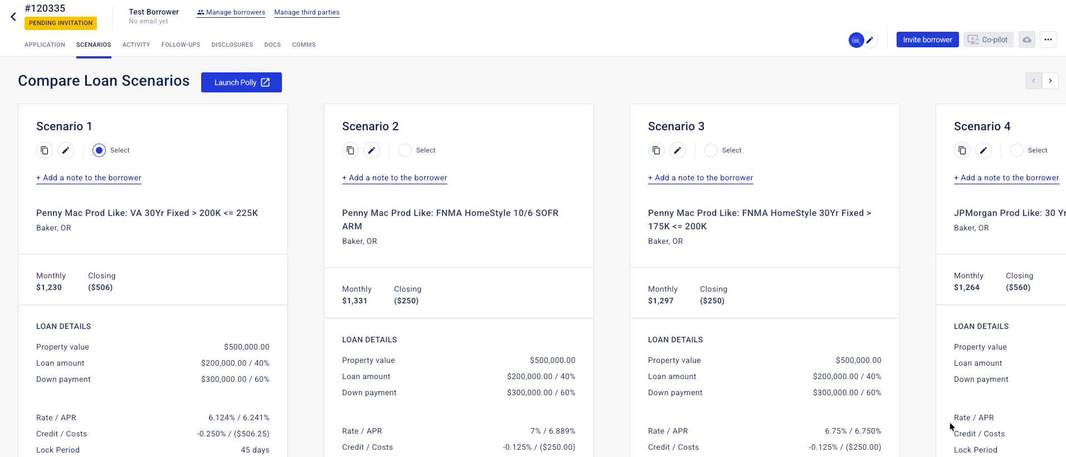The width and height of the screenshot is (1066, 457).
Task: Click the Invite borrower button
Action: coord(927,40)
